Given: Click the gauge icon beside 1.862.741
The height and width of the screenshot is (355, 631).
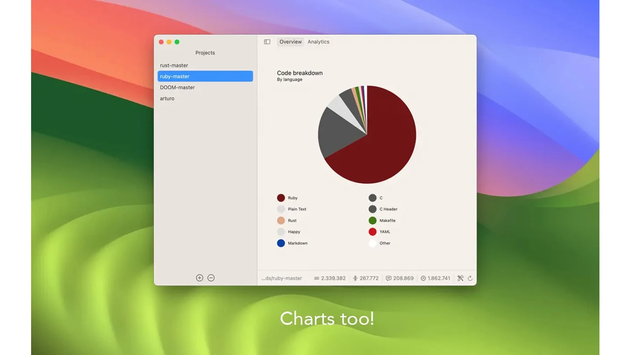Looking at the screenshot, I should click(x=423, y=278).
